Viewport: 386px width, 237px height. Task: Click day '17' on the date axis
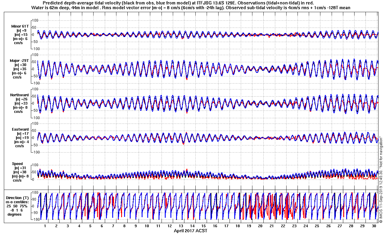point(227,226)
